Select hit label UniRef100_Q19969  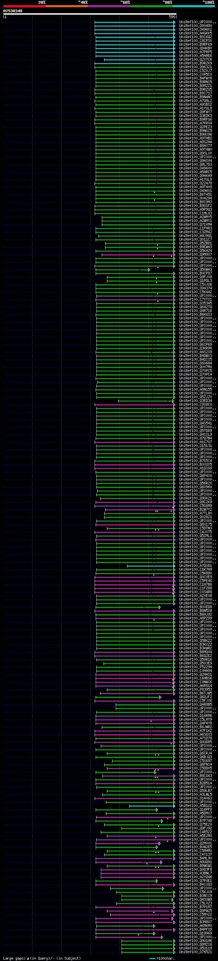pyautogui.click(x=196, y=934)
